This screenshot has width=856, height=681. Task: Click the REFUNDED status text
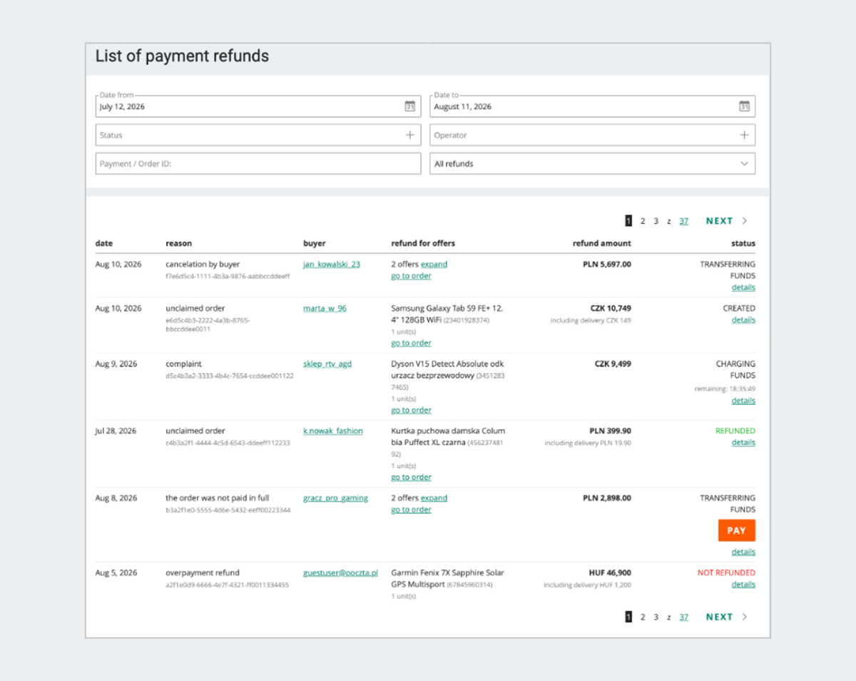tap(735, 431)
